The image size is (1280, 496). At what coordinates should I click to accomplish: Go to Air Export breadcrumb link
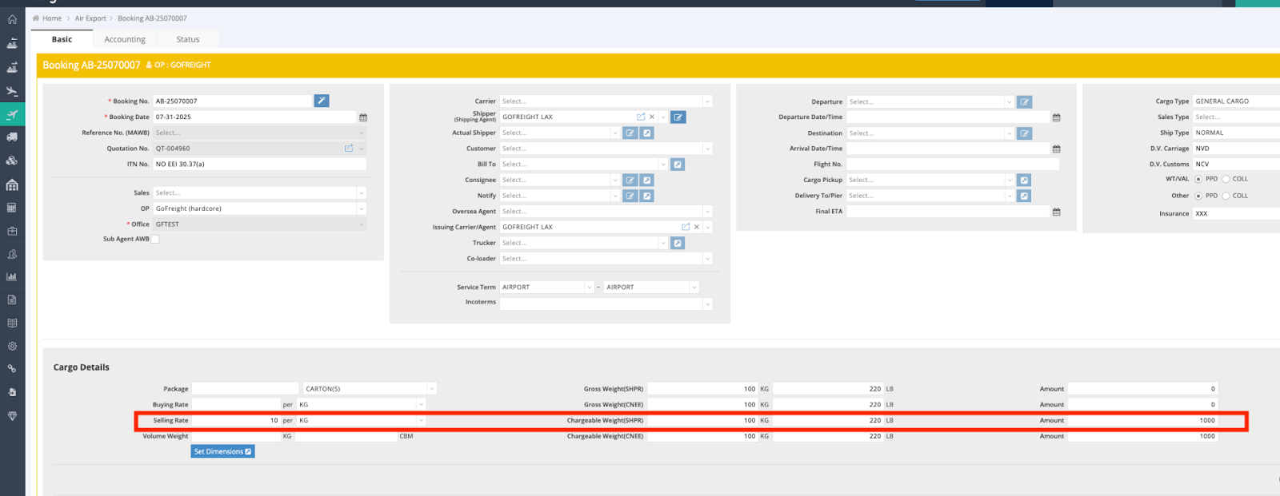[x=90, y=18]
